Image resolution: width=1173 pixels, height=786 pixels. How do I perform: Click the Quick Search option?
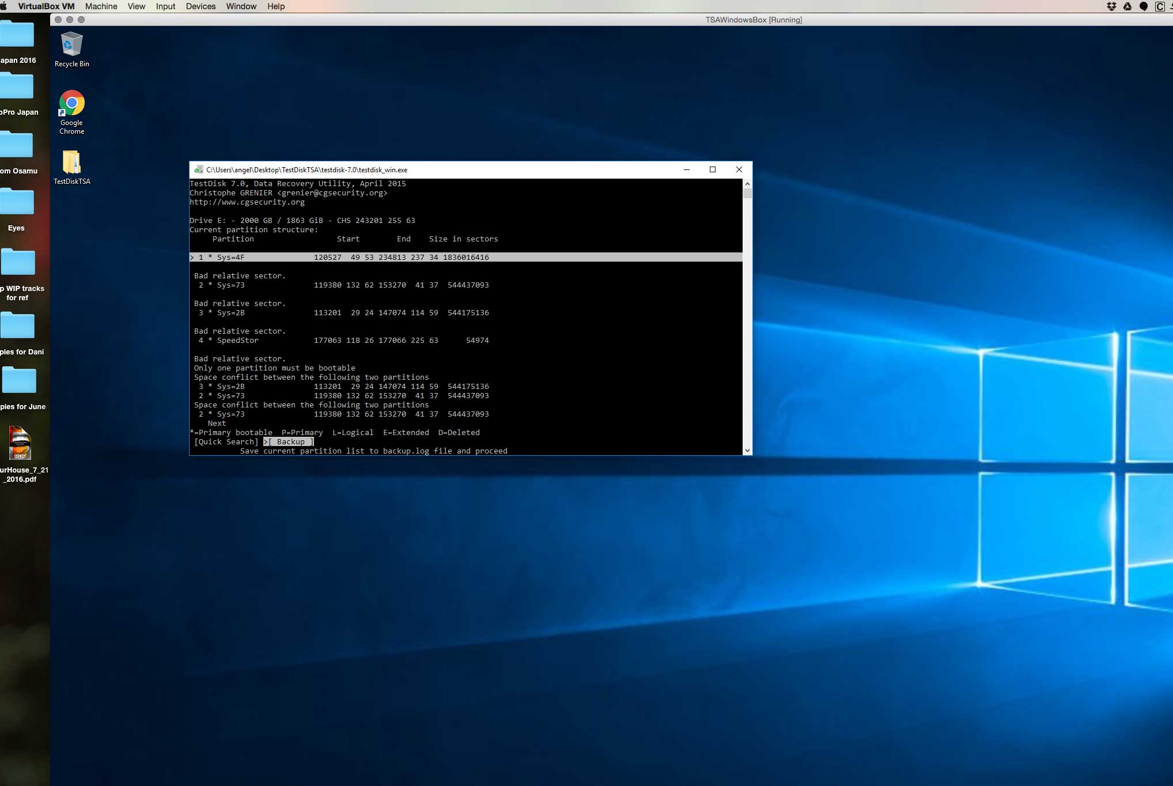click(x=225, y=441)
